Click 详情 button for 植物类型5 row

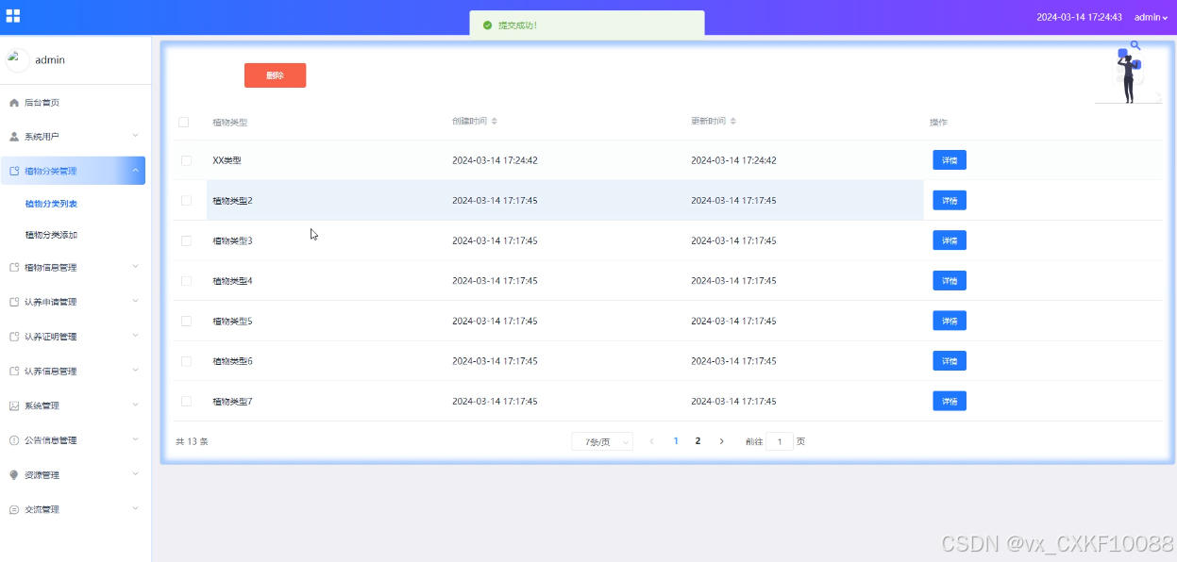tap(950, 321)
